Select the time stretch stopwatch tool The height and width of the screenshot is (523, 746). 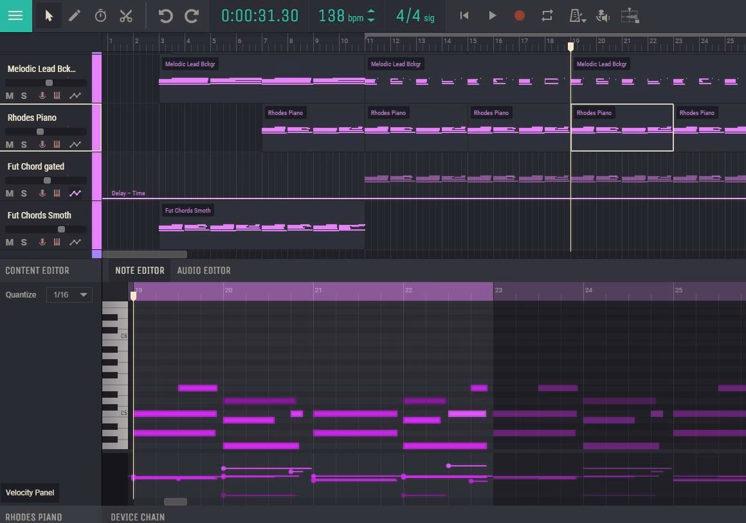pyautogui.click(x=100, y=15)
